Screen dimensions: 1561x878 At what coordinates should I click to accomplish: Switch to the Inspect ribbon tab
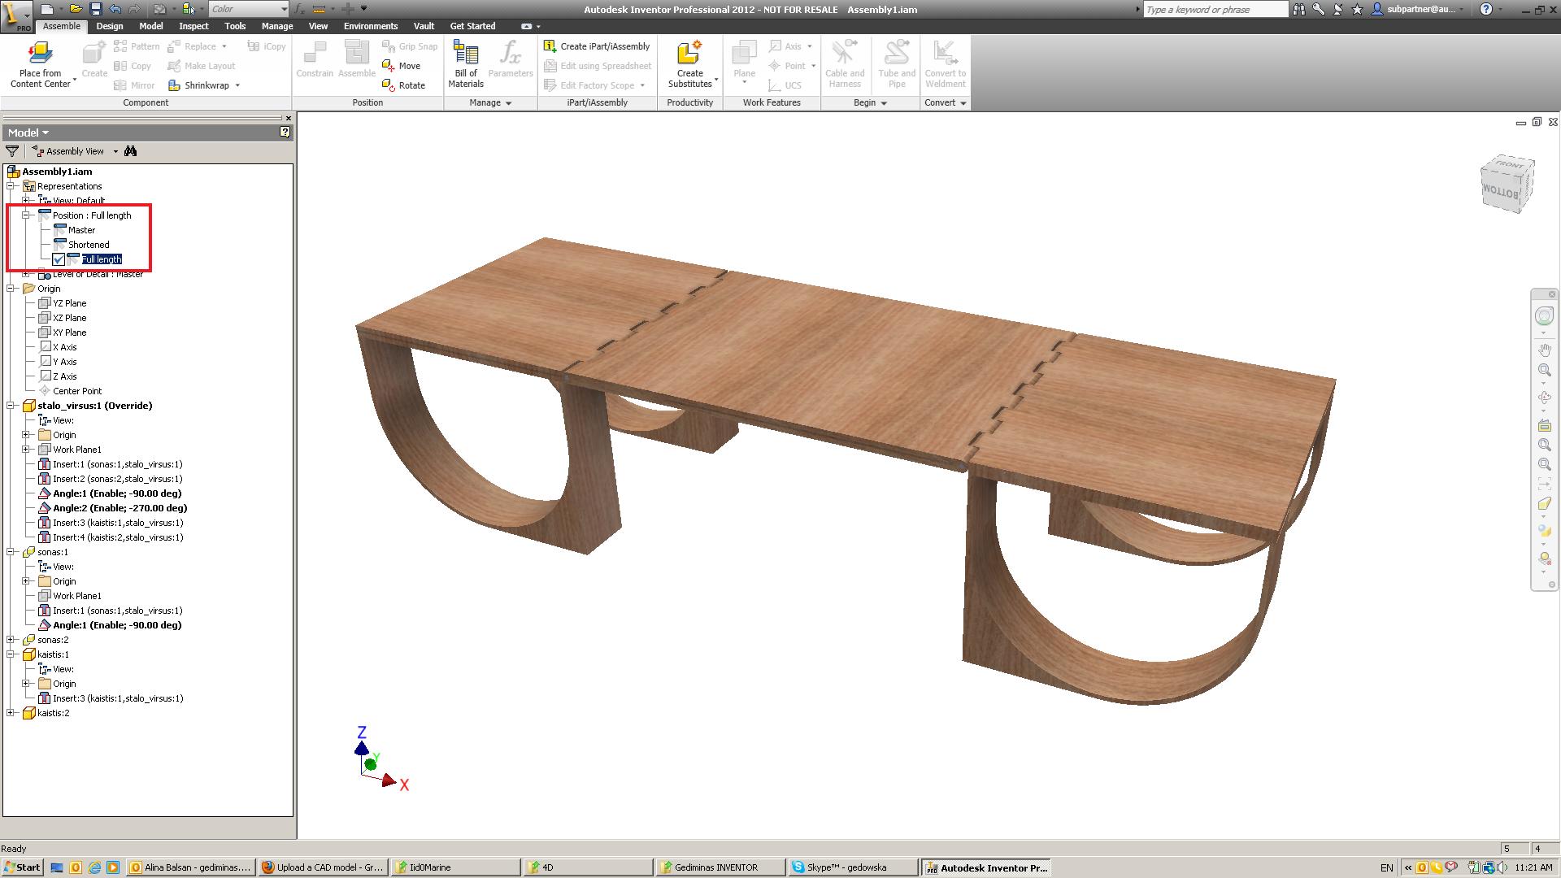click(193, 26)
